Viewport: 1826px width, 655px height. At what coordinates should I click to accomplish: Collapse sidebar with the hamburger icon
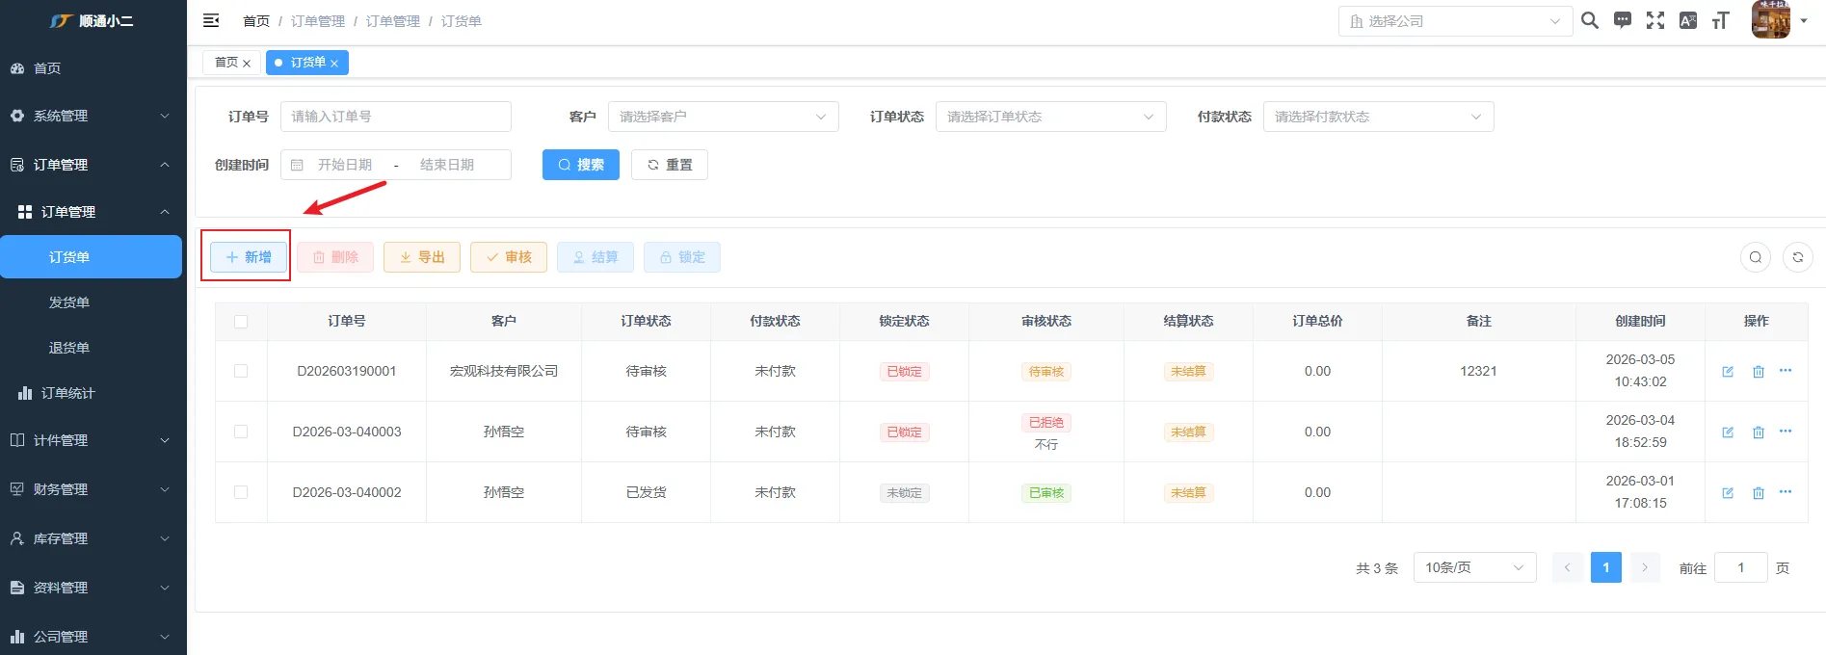[211, 20]
